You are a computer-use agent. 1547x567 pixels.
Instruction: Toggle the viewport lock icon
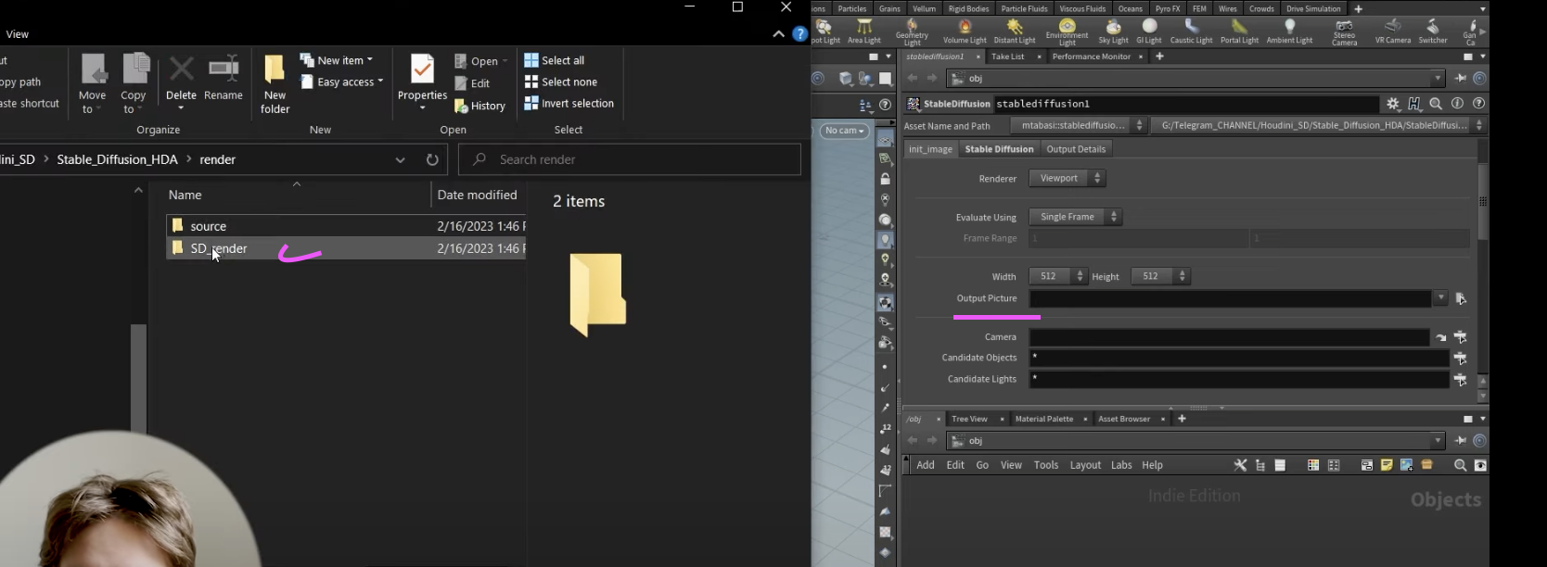point(885,179)
